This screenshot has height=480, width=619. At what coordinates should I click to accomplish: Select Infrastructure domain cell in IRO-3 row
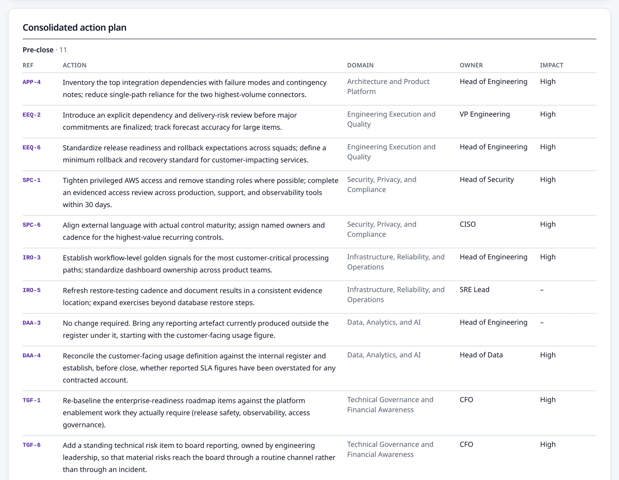click(x=396, y=262)
